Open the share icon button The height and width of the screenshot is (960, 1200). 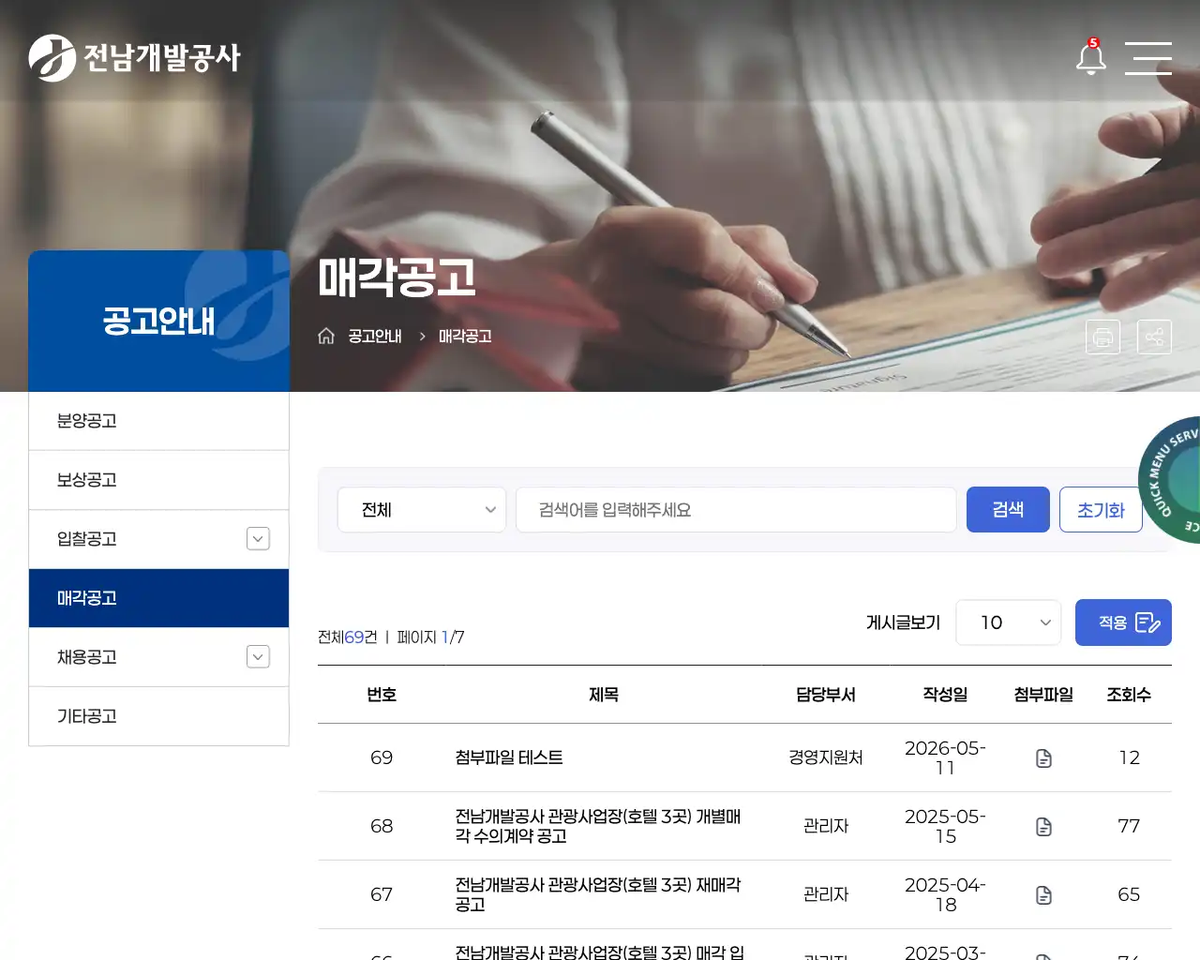click(x=1154, y=337)
